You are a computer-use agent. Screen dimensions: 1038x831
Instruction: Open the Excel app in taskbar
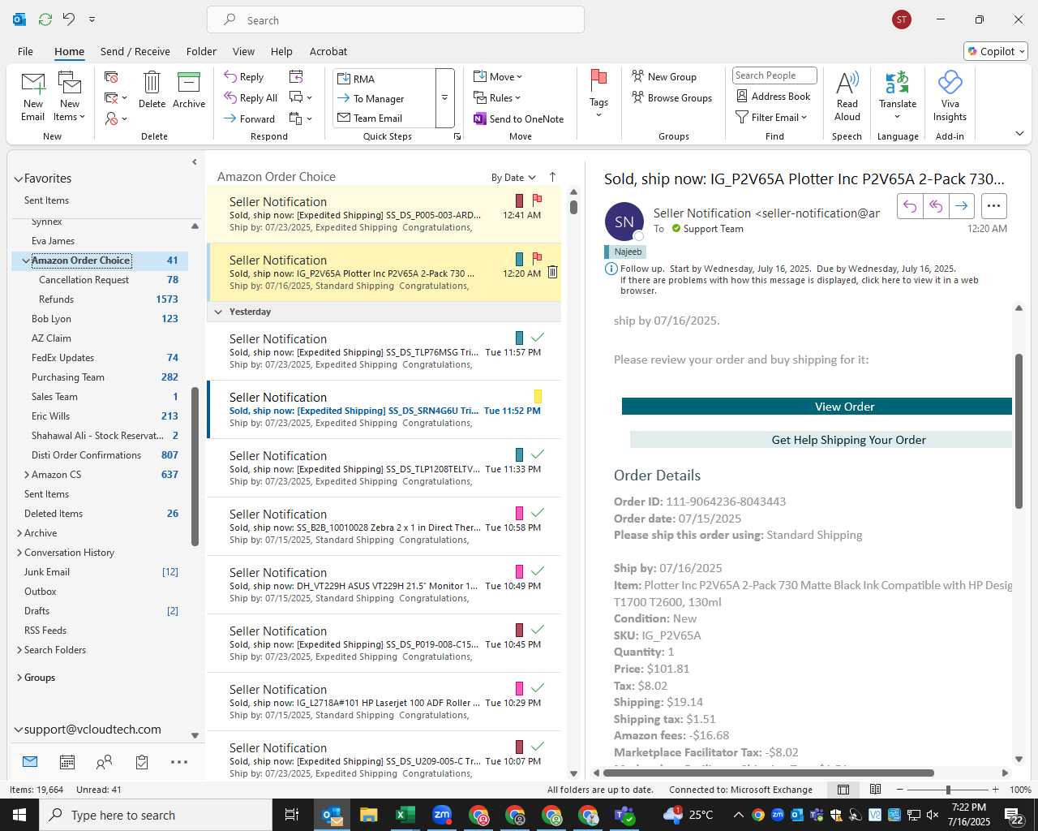point(405,815)
